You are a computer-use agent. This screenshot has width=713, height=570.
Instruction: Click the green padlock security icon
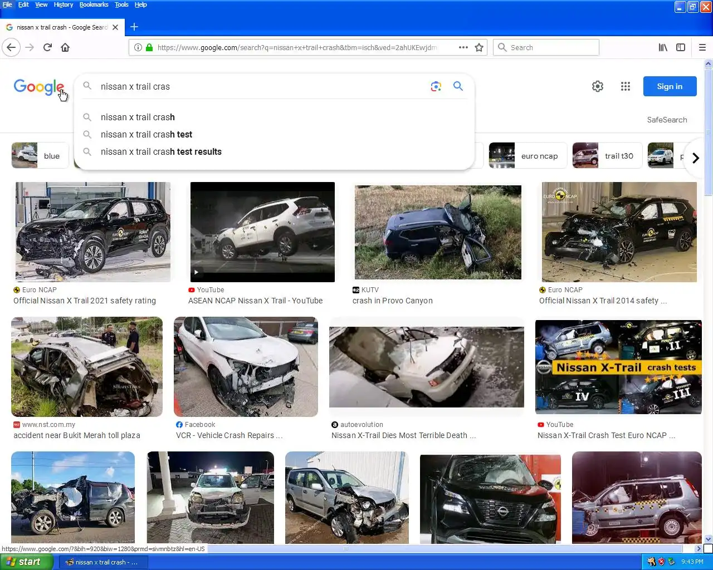pos(149,47)
